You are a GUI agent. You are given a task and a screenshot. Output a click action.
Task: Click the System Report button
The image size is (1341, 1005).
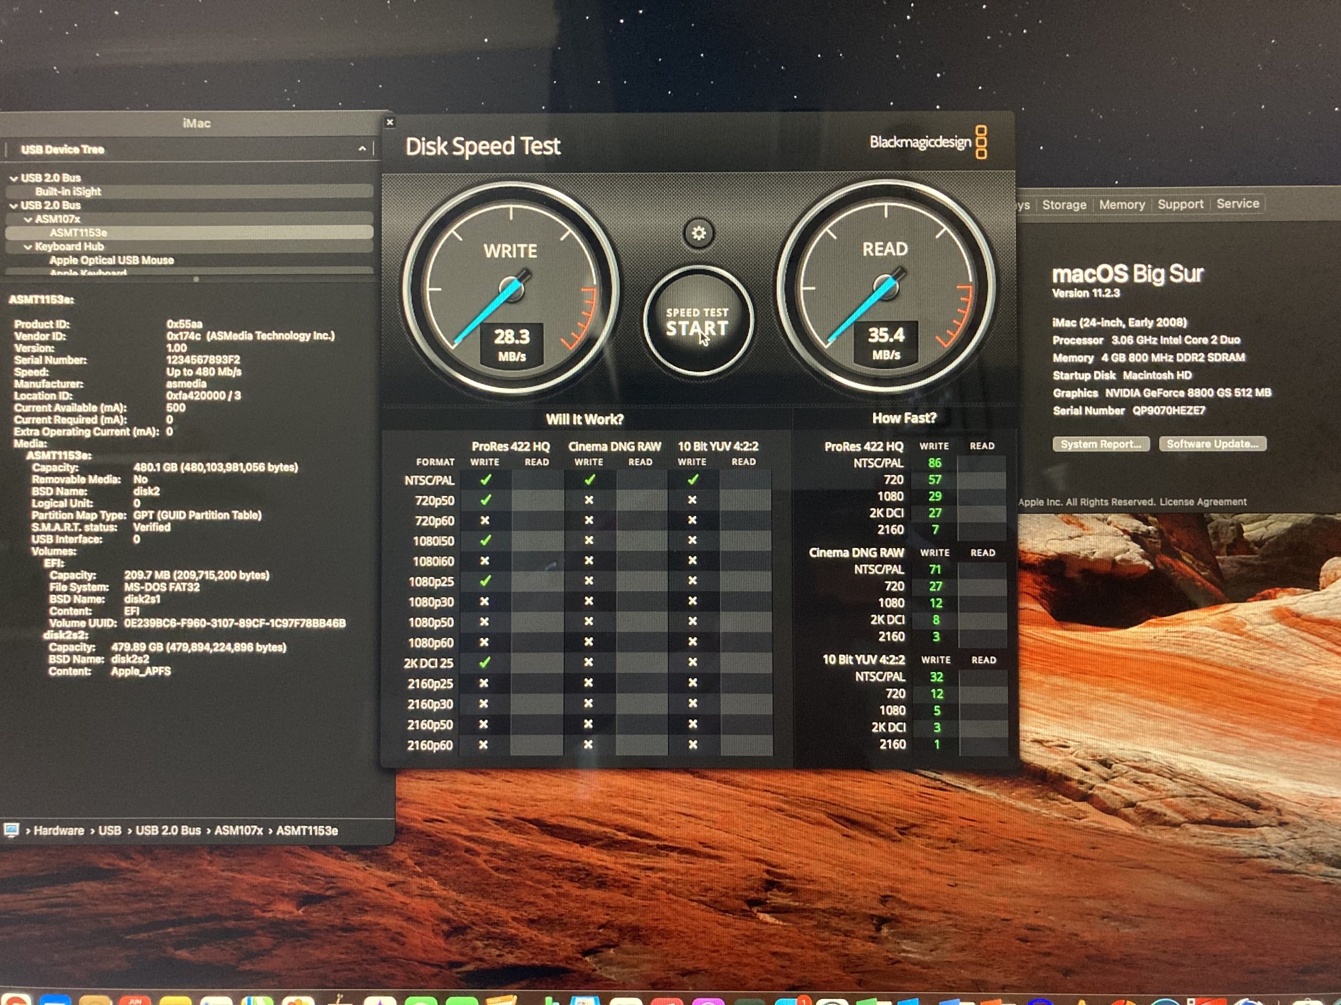click(1100, 444)
